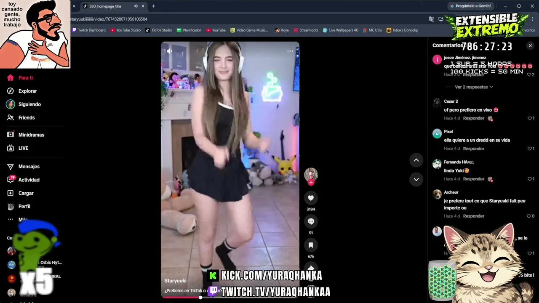The height and width of the screenshot is (303, 539).
Task: Open Minidramas from the sidebar
Action: pos(26,135)
